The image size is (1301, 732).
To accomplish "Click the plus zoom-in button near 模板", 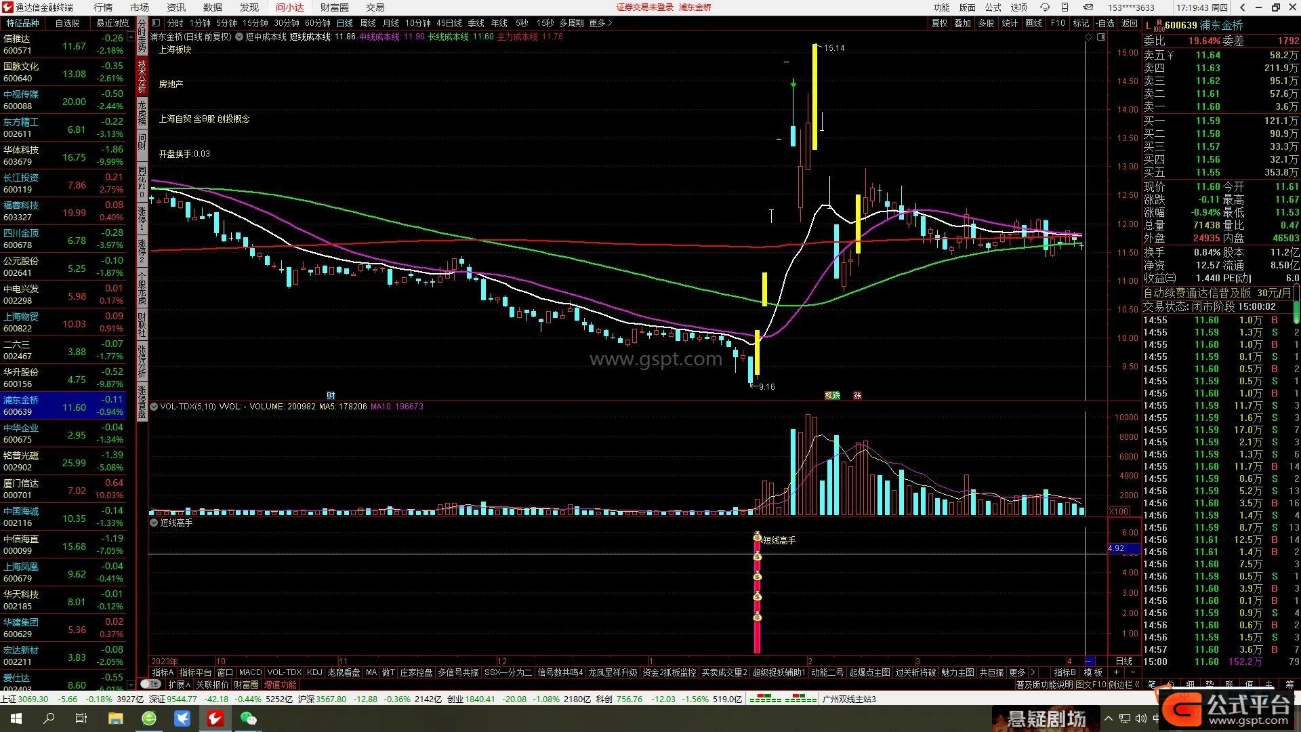I will tap(1116, 672).
